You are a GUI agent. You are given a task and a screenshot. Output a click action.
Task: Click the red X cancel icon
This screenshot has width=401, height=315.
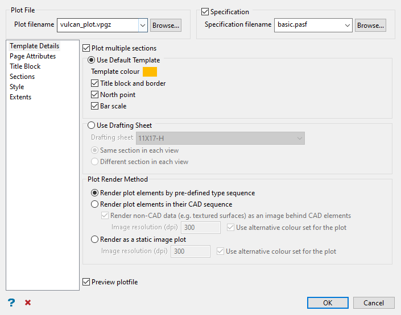(28, 303)
